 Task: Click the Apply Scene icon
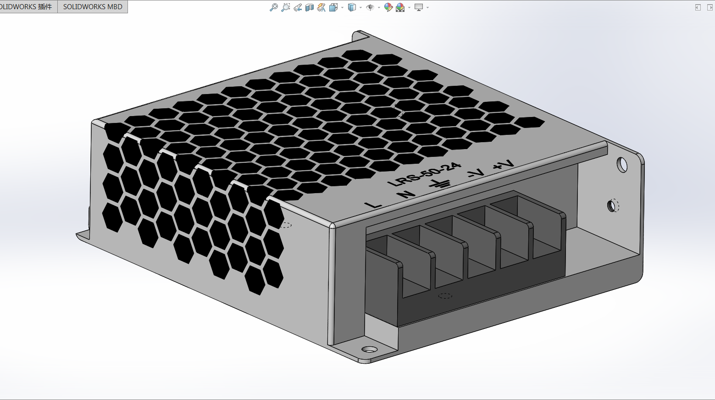click(400, 7)
